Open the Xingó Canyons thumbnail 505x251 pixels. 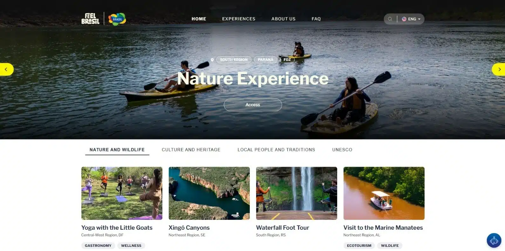point(209,193)
